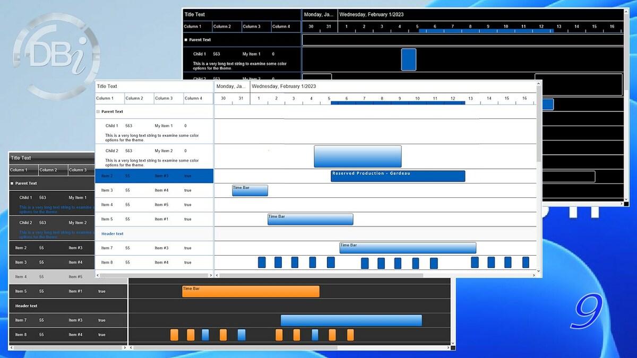The image size is (637, 358).
Task: Click the gradient bar in white window Child 2 row
Action: [x=358, y=156]
